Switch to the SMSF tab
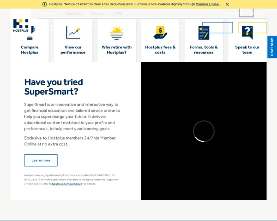This screenshot has height=221, width=277. (x=118, y=13)
